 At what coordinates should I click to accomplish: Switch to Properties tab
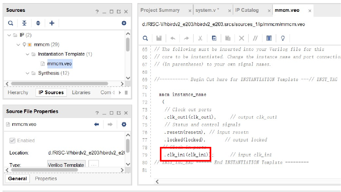46,179
